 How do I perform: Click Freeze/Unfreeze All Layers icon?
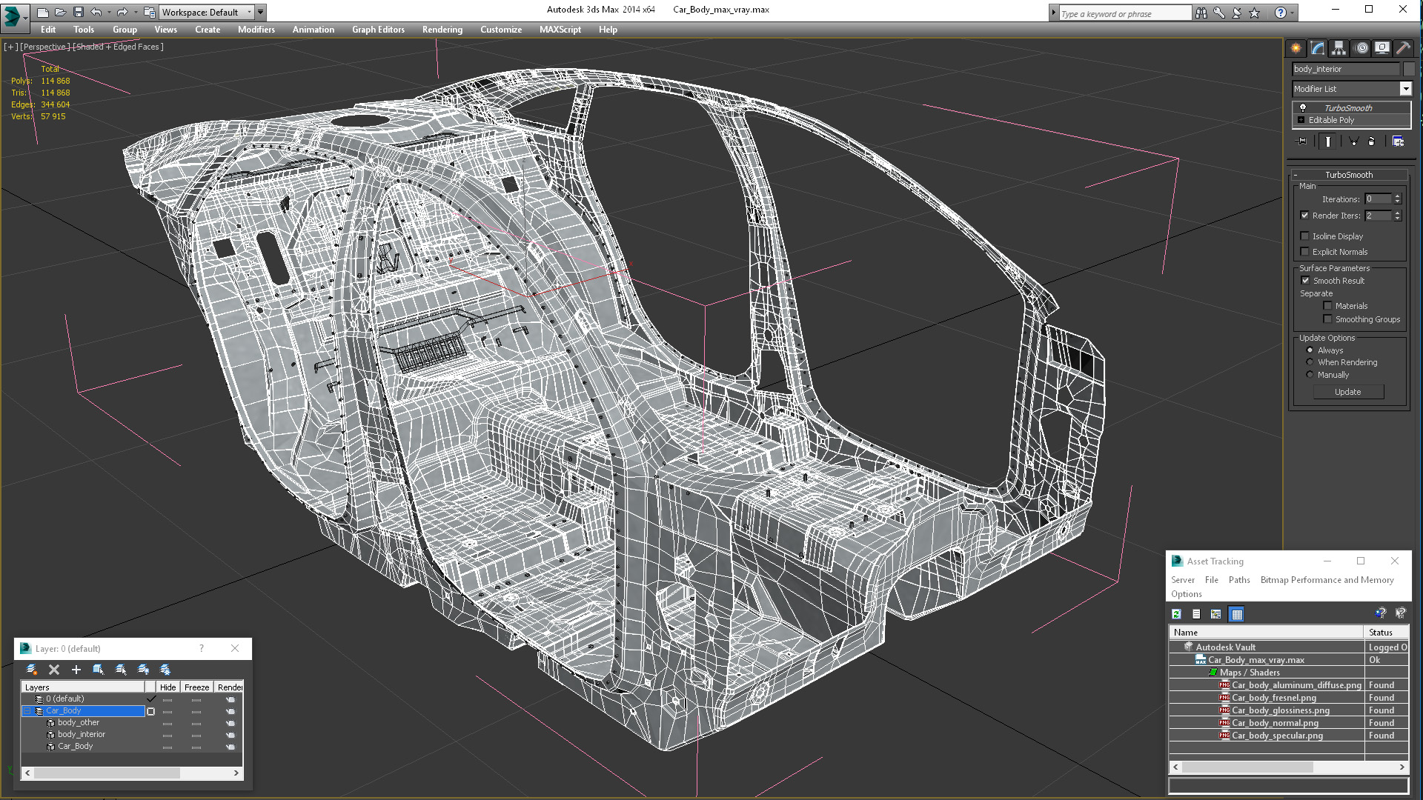[x=165, y=670]
